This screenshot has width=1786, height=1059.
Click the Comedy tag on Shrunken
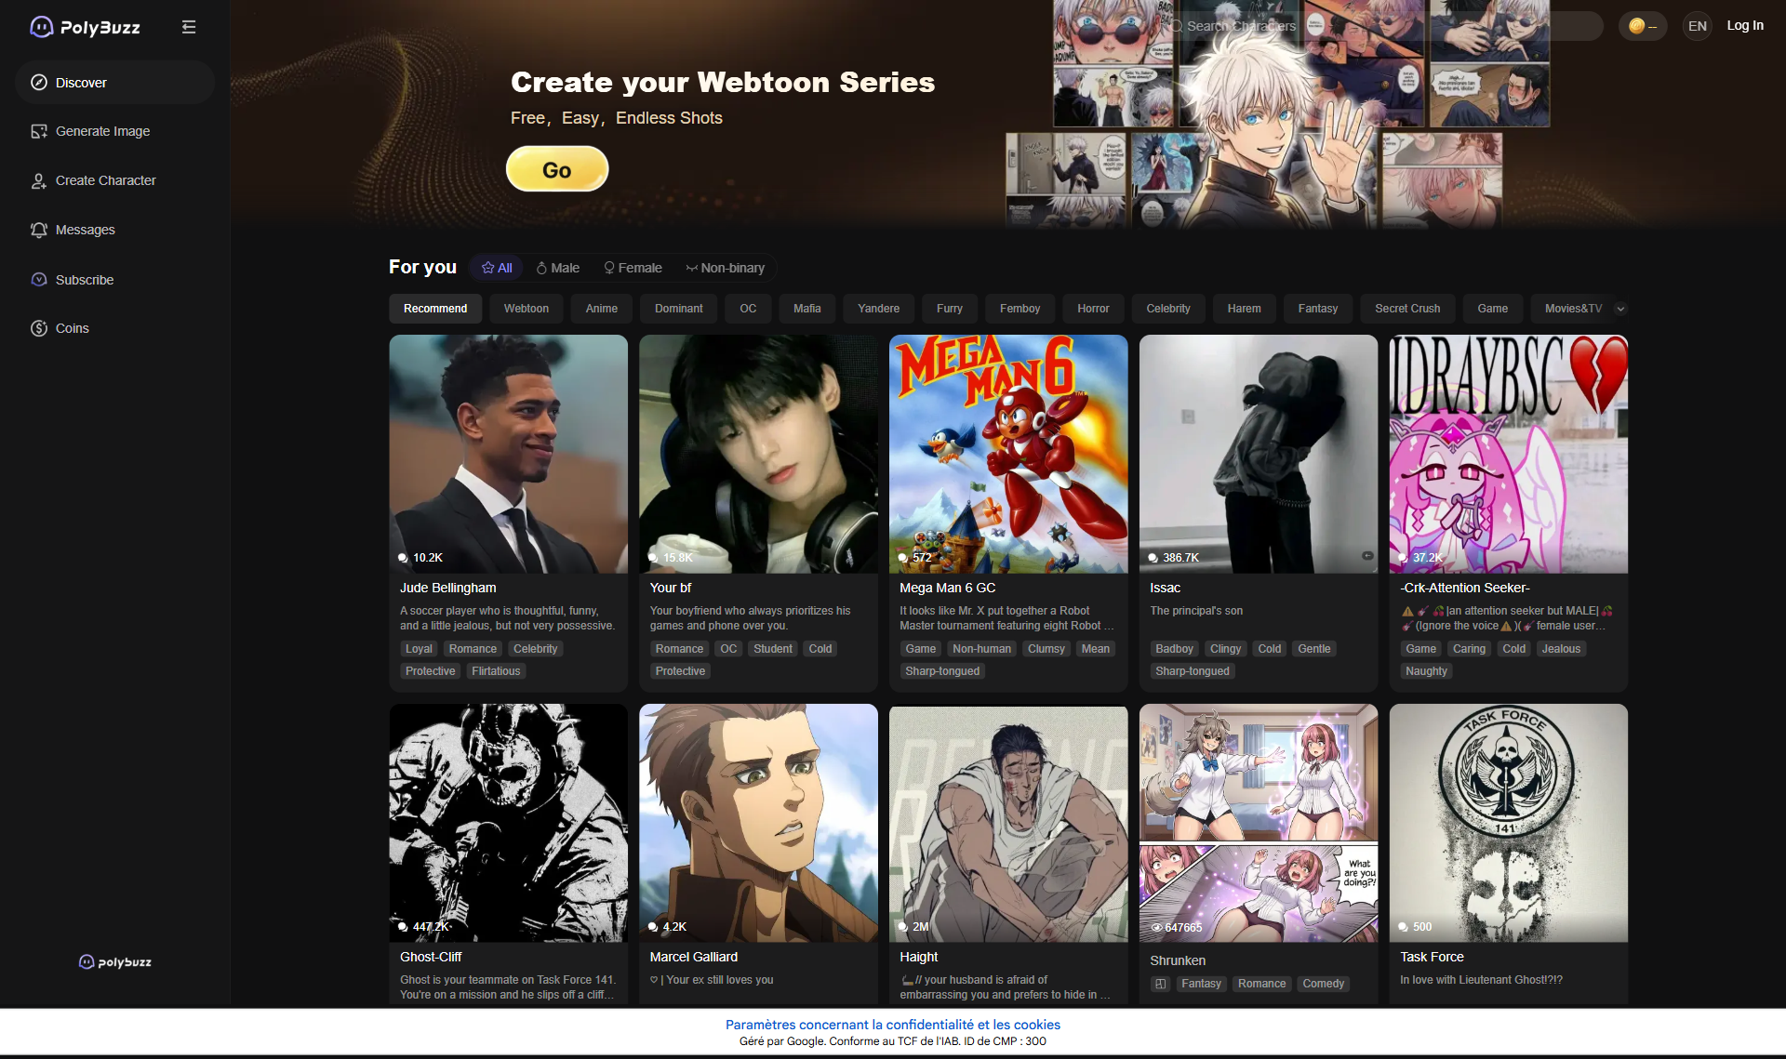coord(1323,984)
